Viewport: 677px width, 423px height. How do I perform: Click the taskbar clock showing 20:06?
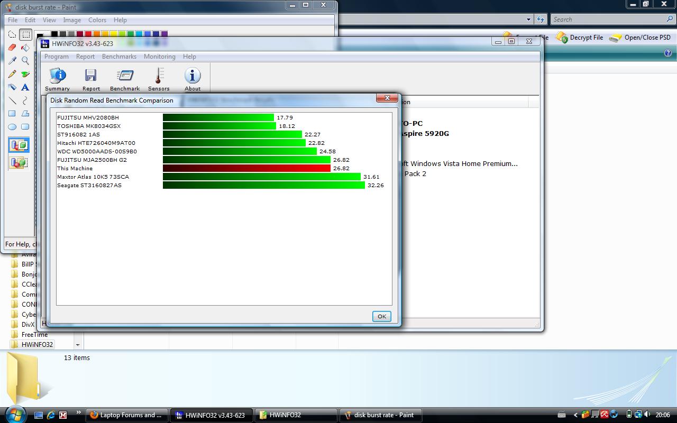click(x=663, y=415)
